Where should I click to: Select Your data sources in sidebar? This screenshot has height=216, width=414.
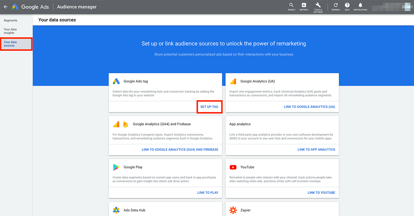[16, 44]
